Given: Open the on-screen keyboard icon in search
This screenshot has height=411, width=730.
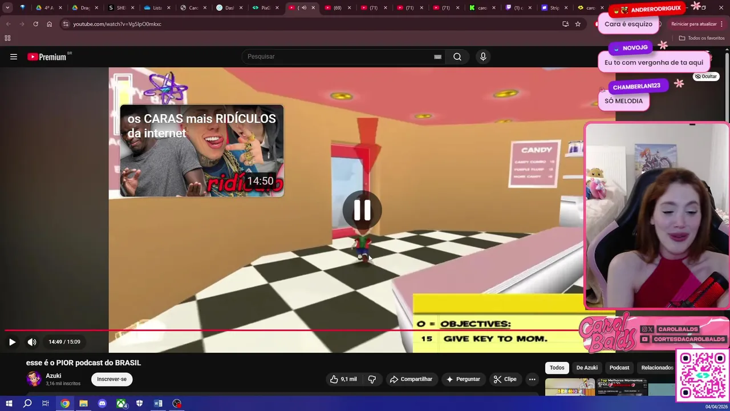Looking at the screenshot, I should [x=437, y=57].
